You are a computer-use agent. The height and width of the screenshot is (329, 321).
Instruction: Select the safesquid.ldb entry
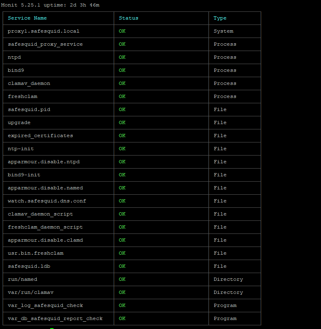coord(29,266)
